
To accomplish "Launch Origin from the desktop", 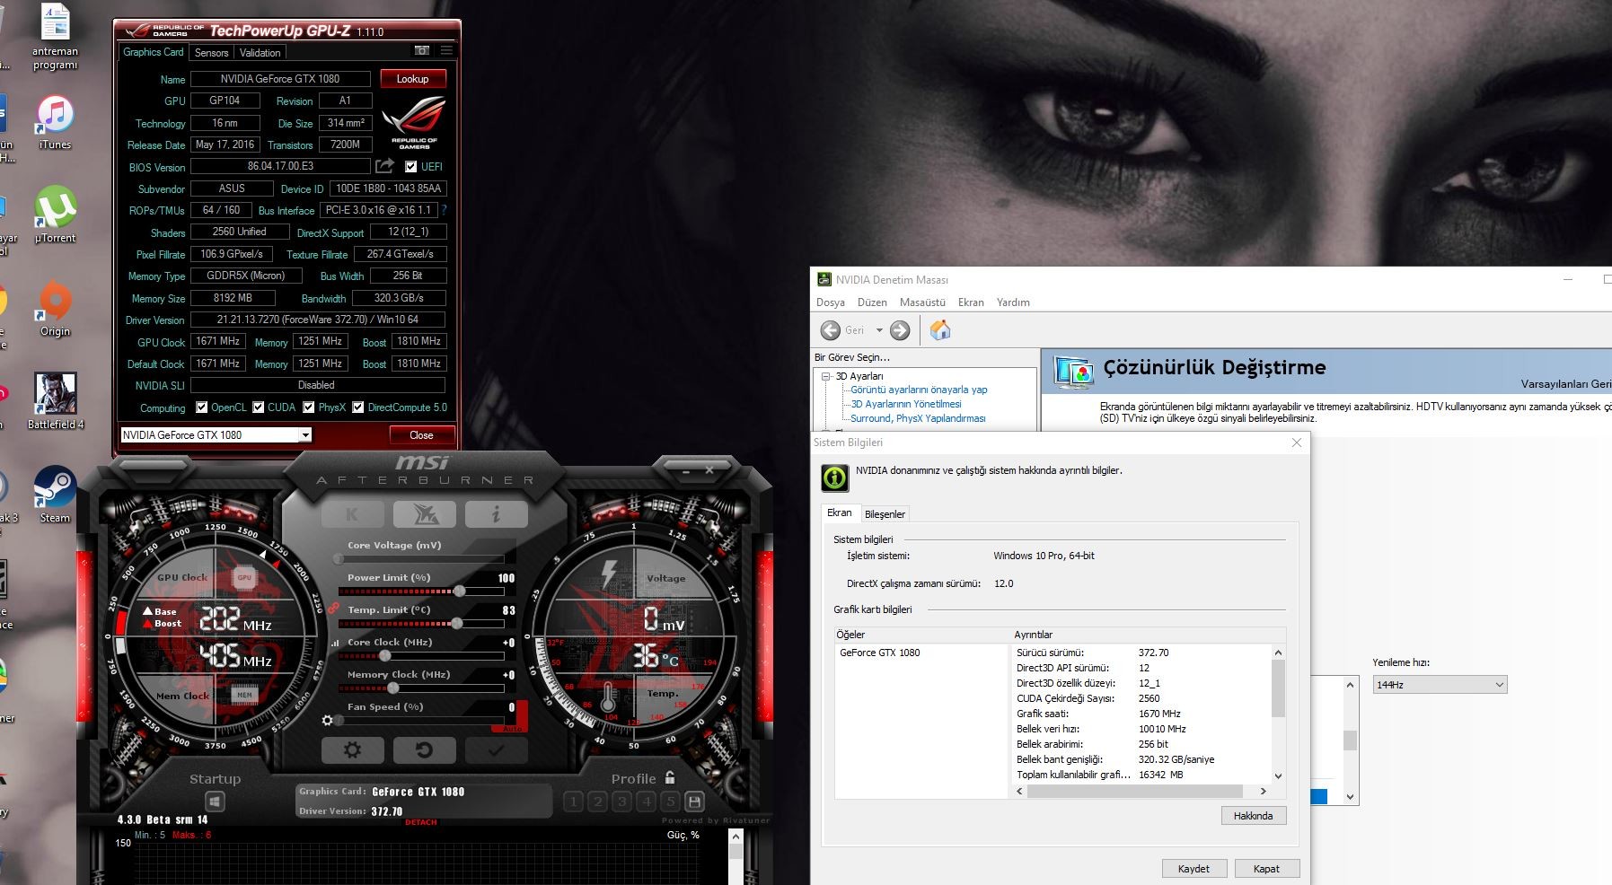I will coord(55,308).
